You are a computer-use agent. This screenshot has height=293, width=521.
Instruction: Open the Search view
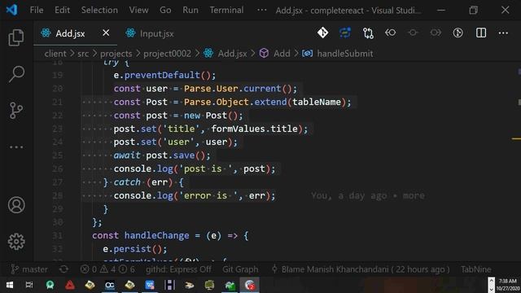point(16,73)
